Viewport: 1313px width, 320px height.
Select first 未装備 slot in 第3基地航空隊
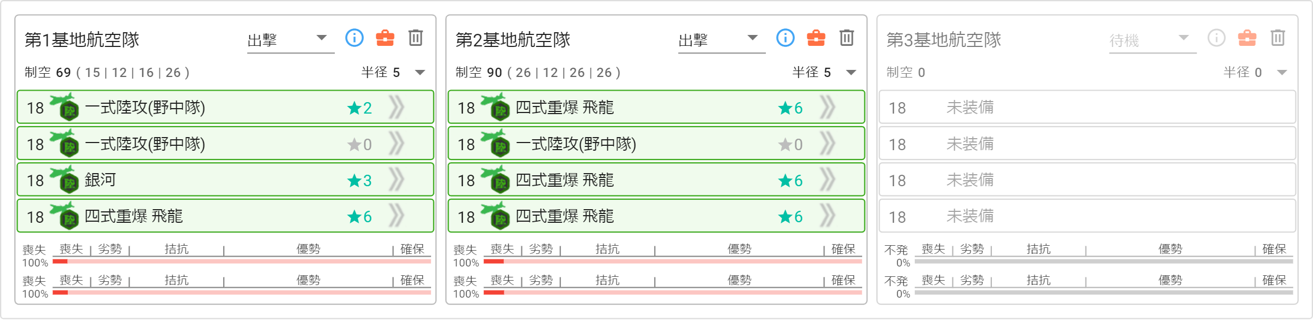pos(1088,107)
